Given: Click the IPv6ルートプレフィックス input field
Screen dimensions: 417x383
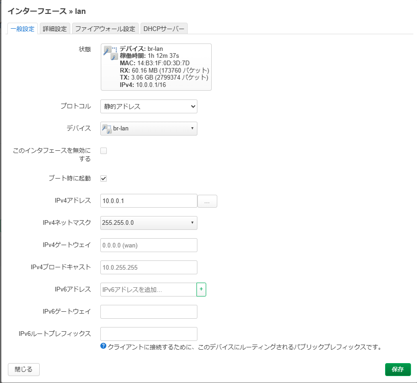Looking at the screenshot, I should pos(149,334).
